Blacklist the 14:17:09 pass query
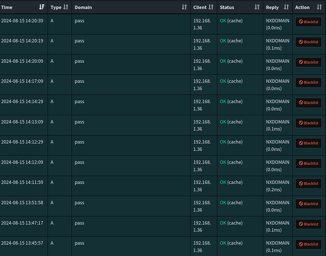The width and height of the screenshot is (326, 256). tap(308, 83)
